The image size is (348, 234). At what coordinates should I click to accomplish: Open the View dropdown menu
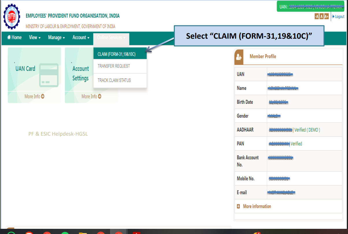point(34,37)
